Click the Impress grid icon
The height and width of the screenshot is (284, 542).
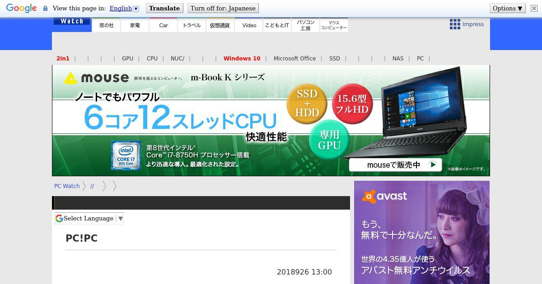point(455,24)
